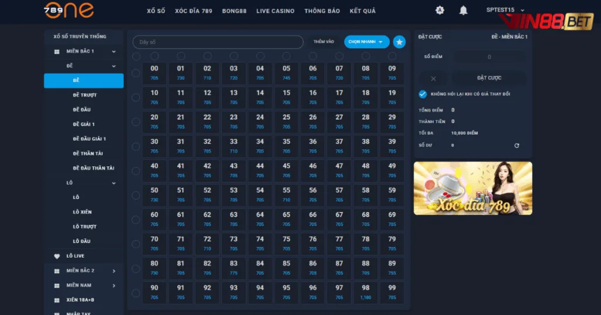Open the Xóc đĩa 789 banner
The image size is (601, 315).
pos(472,188)
